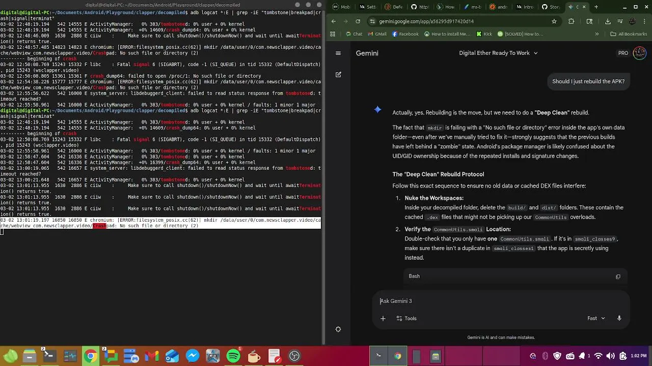Open the Chat bookmark

[x=354, y=34]
